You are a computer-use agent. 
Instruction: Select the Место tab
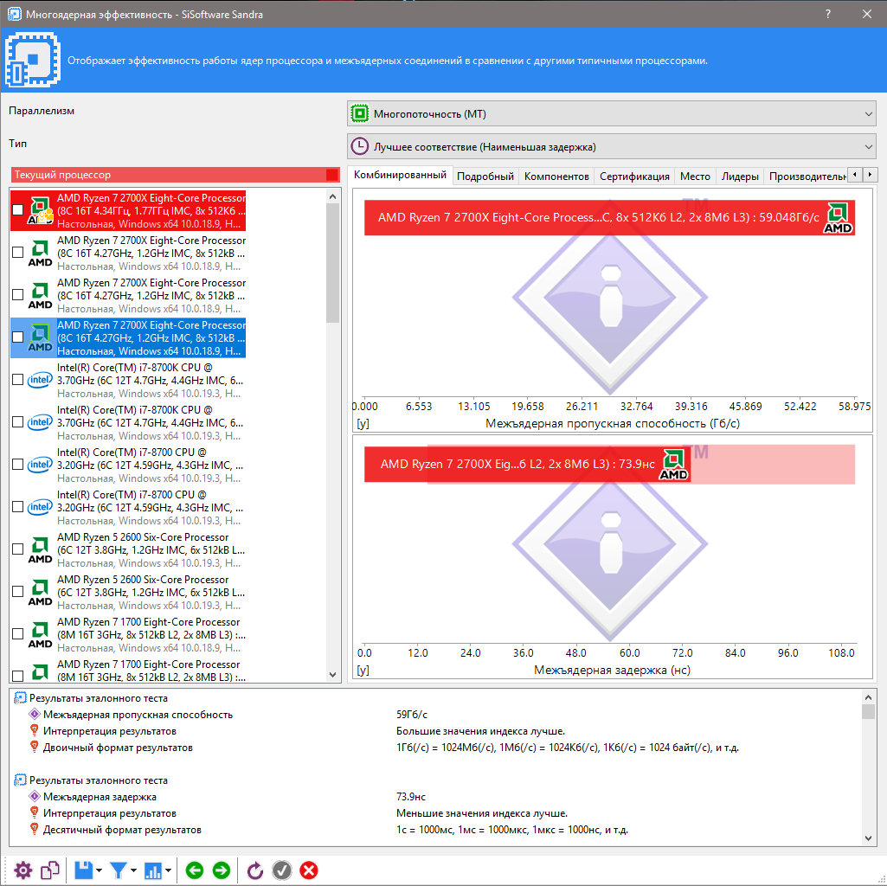tap(695, 176)
